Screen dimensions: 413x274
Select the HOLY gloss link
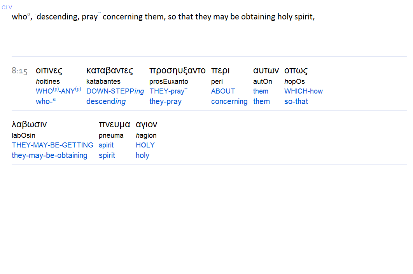145,145
